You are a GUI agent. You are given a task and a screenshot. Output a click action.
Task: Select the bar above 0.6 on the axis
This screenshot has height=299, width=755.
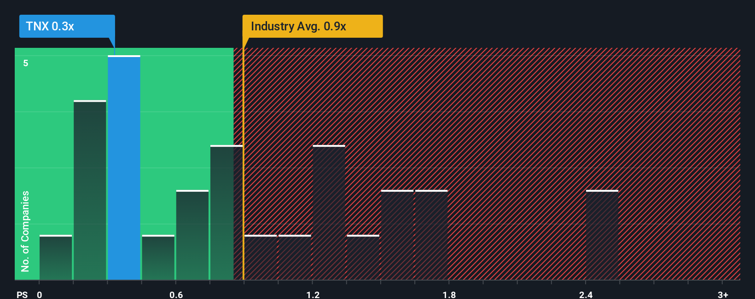click(192, 235)
